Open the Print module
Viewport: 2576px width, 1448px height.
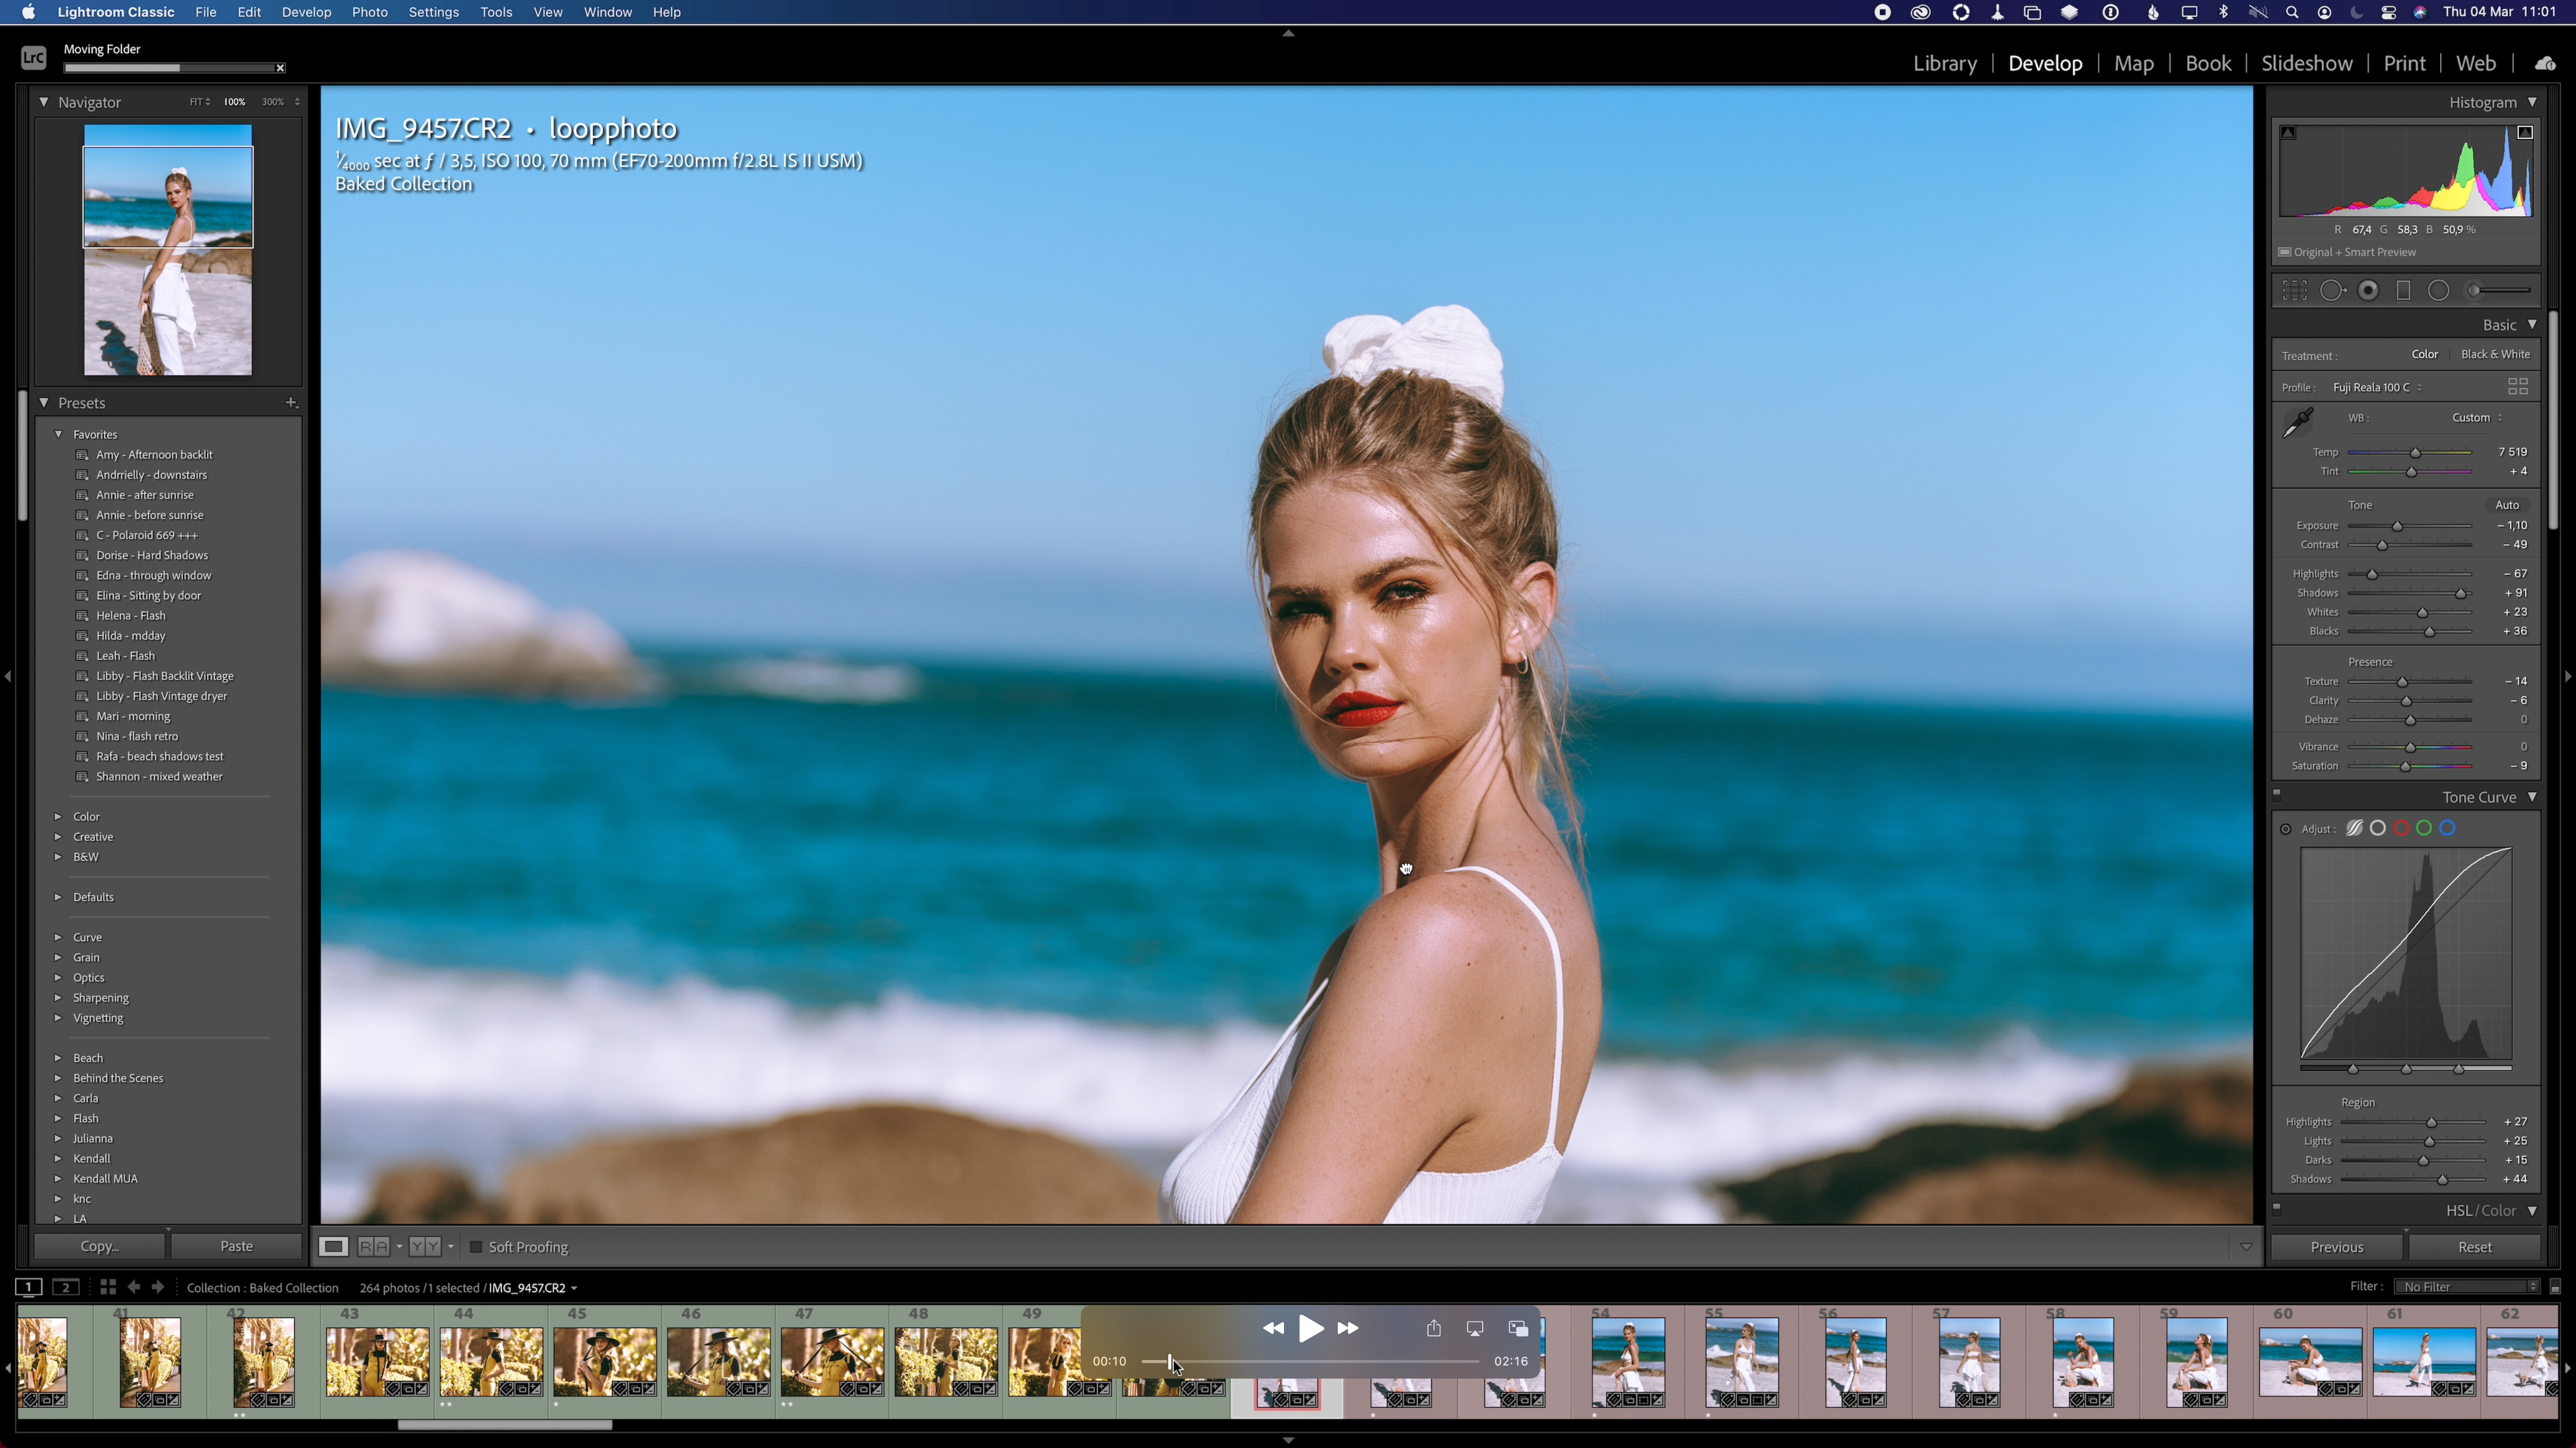pos(2404,63)
